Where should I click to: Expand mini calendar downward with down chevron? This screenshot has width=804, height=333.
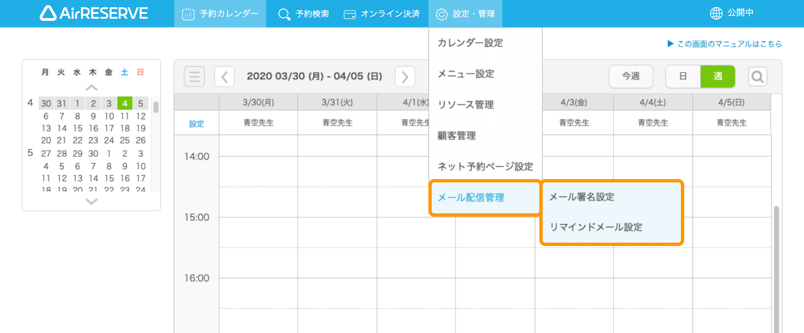tap(91, 202)
